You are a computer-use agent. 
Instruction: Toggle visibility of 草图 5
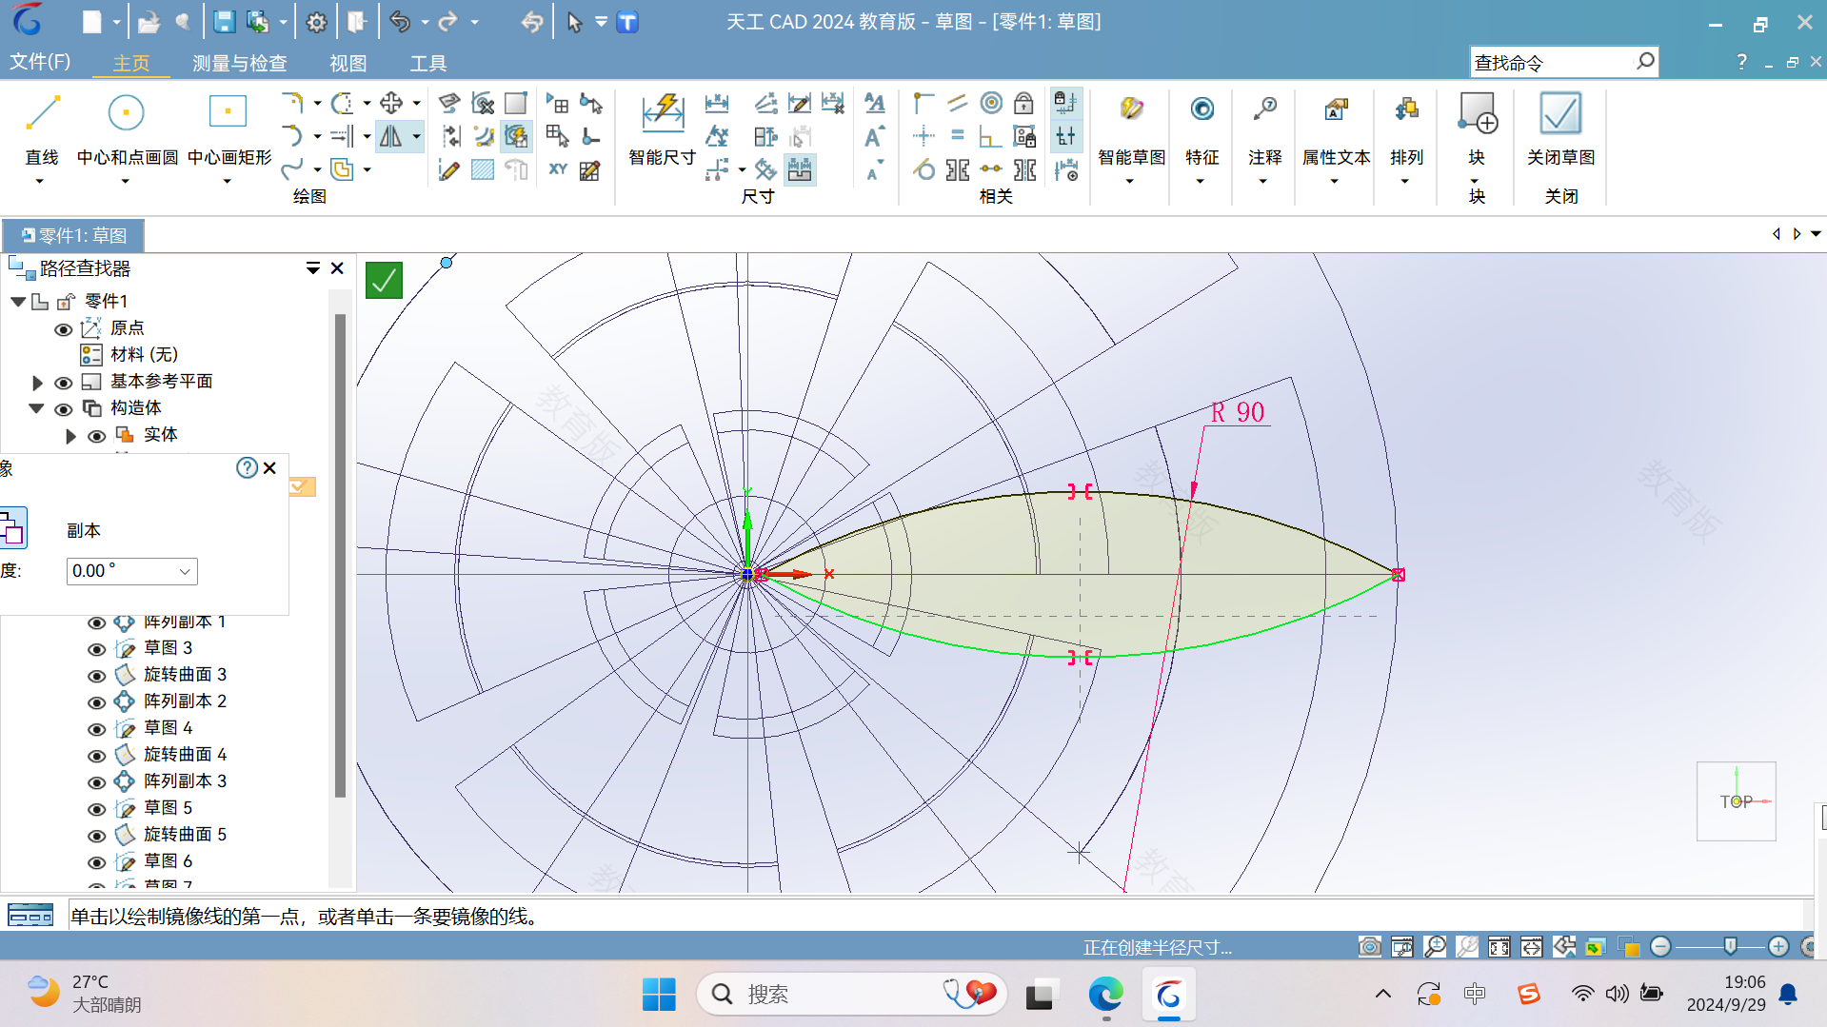point(96,809)
